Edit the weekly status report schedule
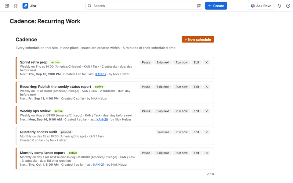 click(196, 87)
